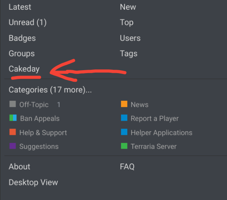Go to Unread (1) topics

[x=27, y=23]
